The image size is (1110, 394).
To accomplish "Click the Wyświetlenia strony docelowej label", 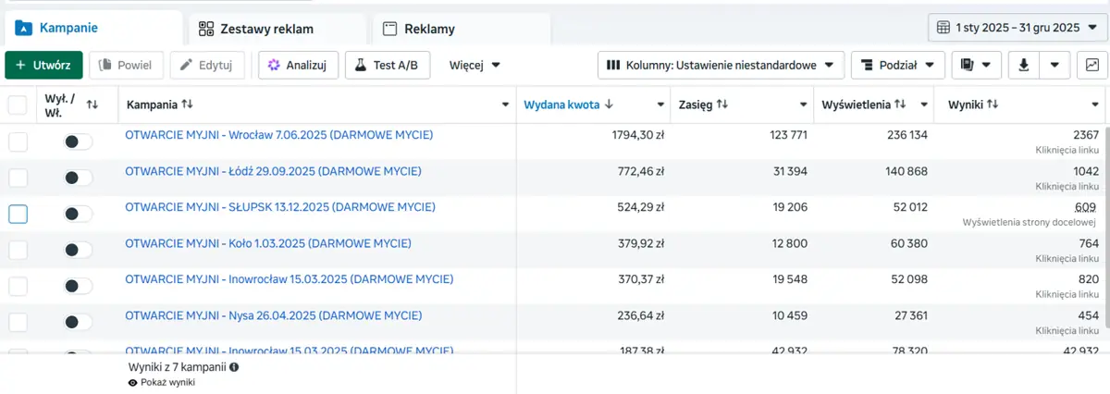I will point(1030,222).
